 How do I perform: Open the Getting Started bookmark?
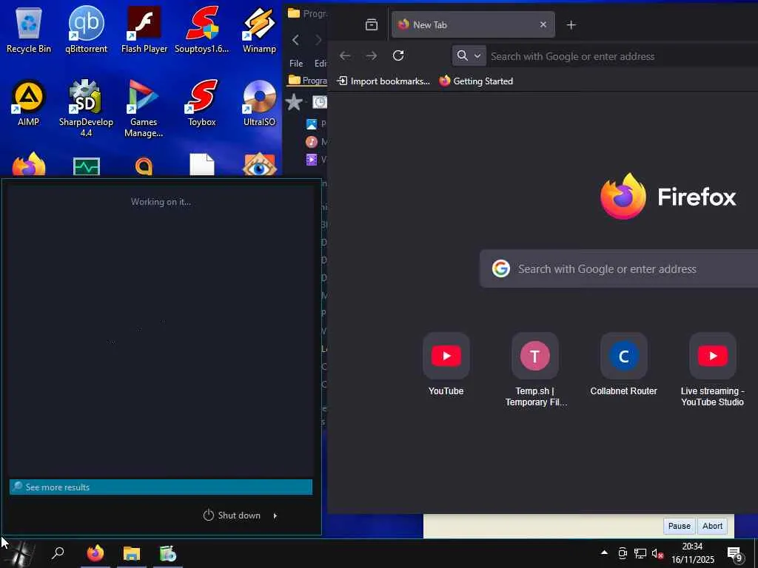click(476, 81)
